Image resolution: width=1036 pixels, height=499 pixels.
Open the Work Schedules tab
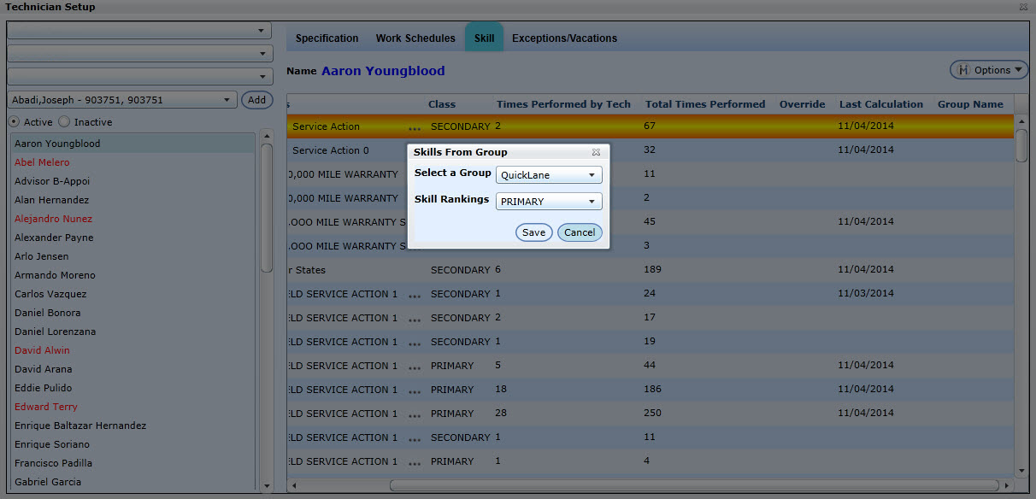(x=415, y=38)
